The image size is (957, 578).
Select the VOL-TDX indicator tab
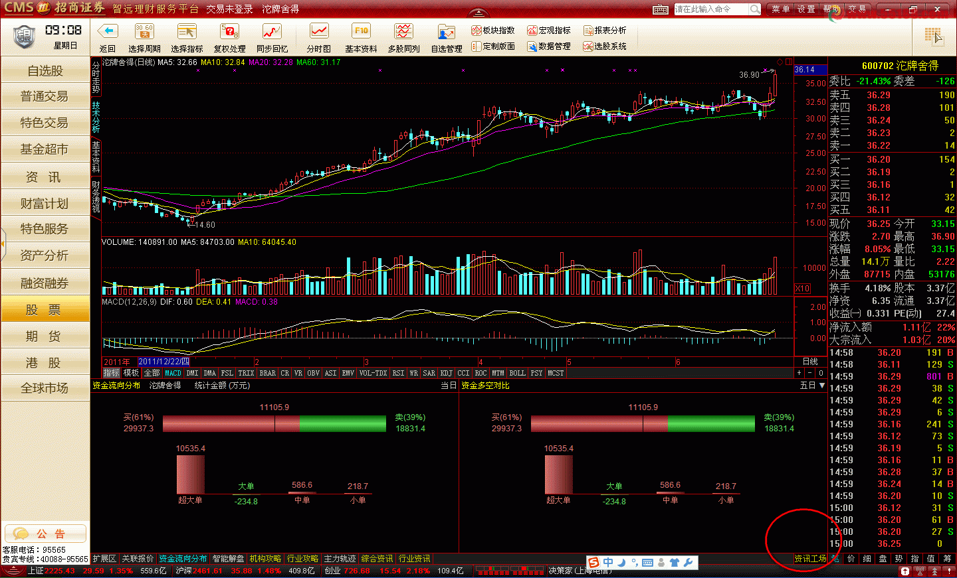coord(373,373)
